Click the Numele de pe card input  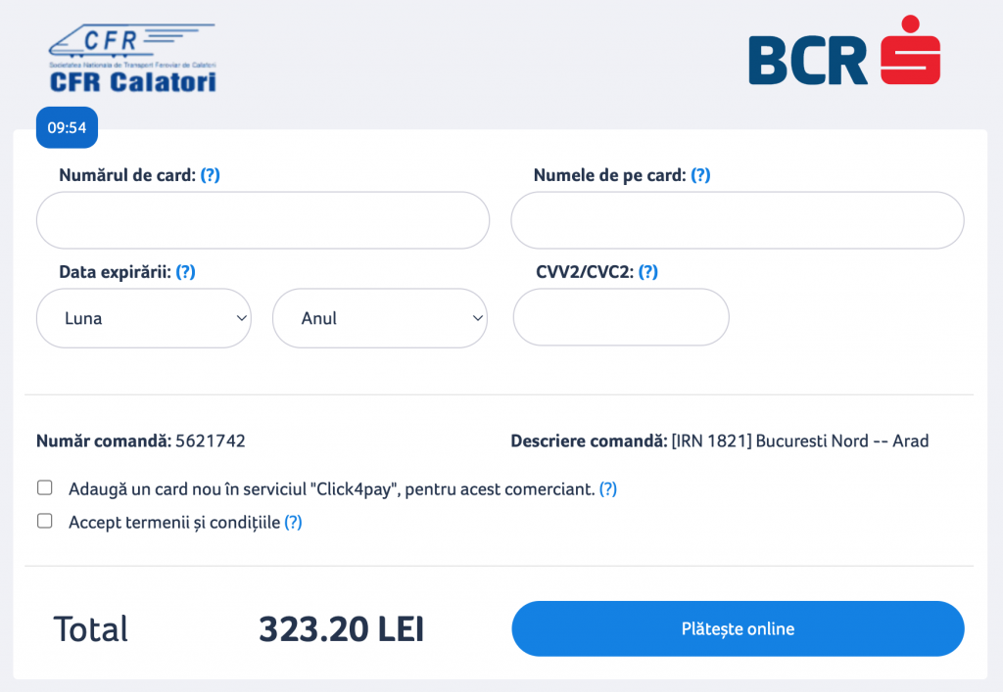point(738,220)
